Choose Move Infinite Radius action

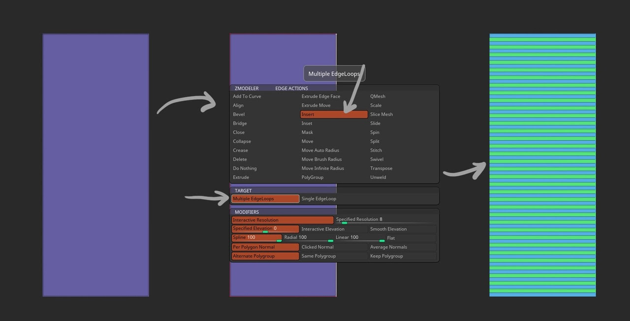[x=323, y=168]
